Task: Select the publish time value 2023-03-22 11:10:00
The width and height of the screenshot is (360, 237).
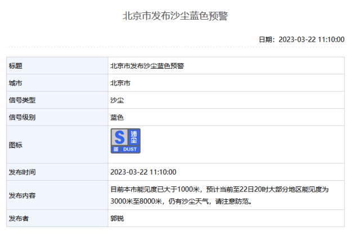Action: click(144, 172)
